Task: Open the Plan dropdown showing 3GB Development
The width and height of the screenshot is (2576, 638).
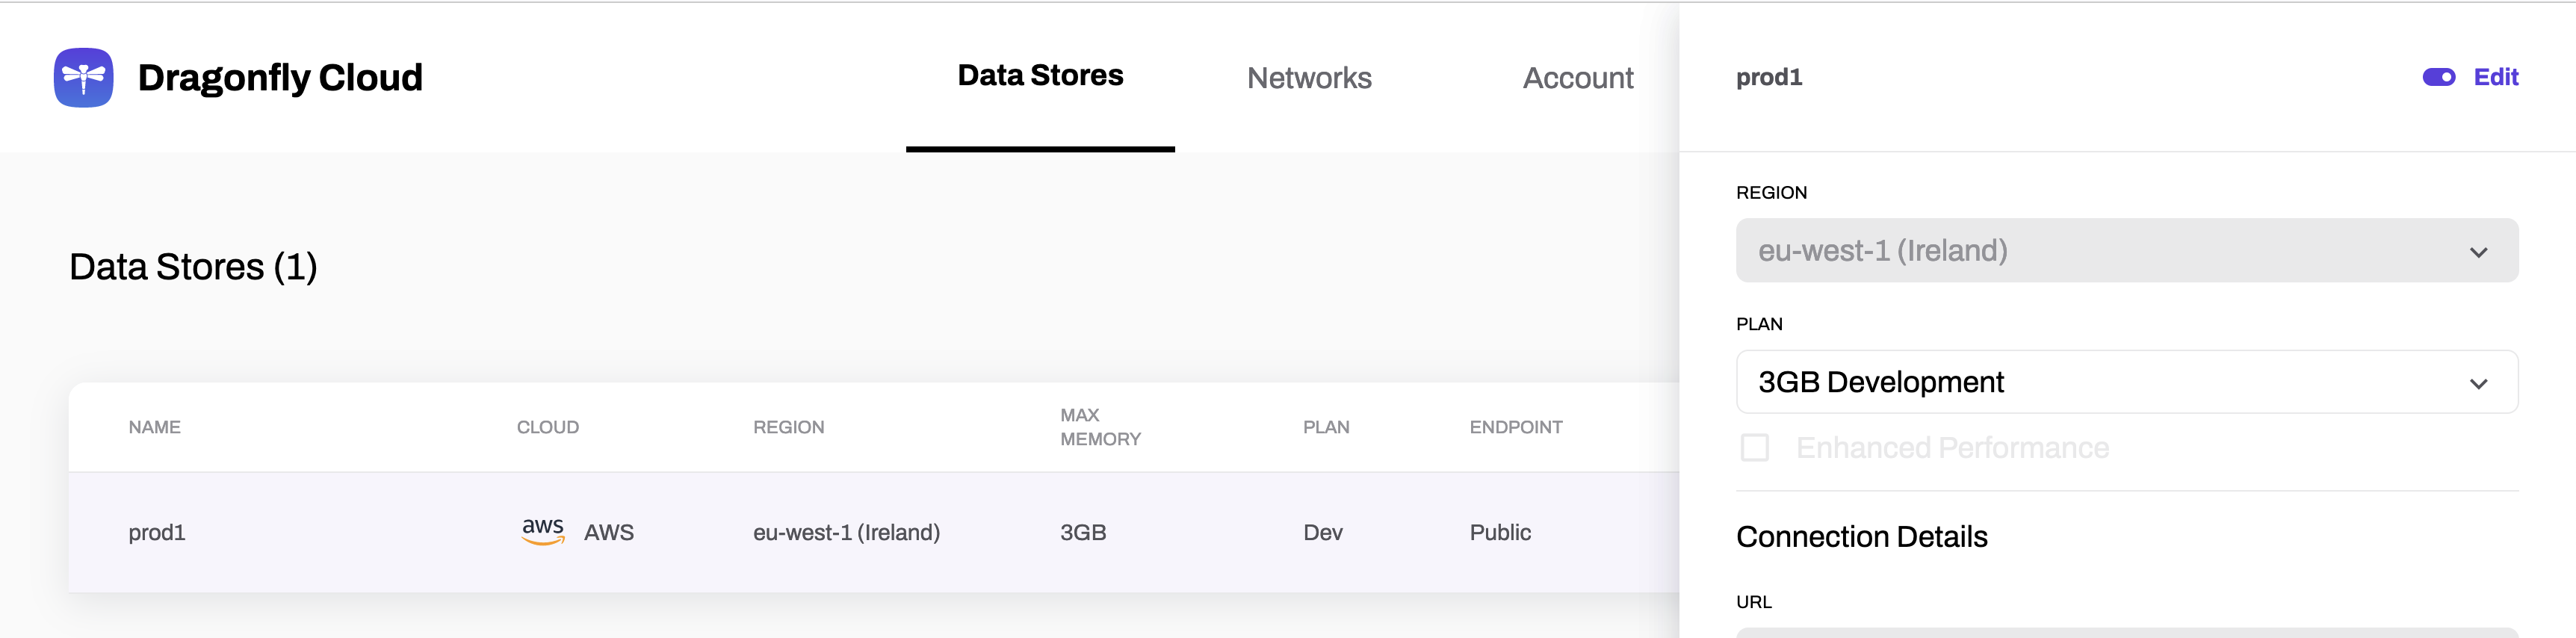Action: point(2126,382)
